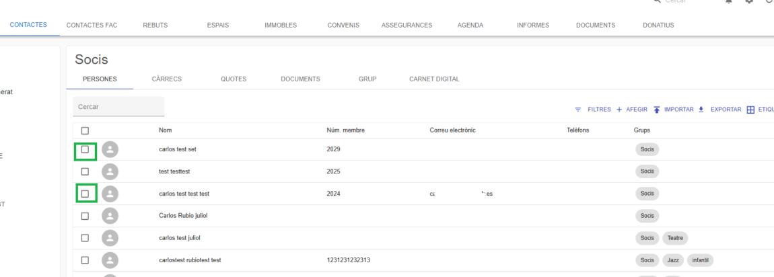The height and width of the screenshot is (277, 774).
Task: Open the settings gear icon
Action: click(749, 1)
